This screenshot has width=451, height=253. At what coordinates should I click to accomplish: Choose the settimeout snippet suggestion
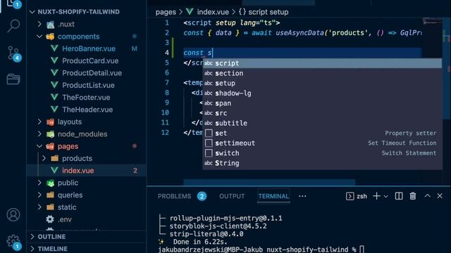tap(322, 143)
